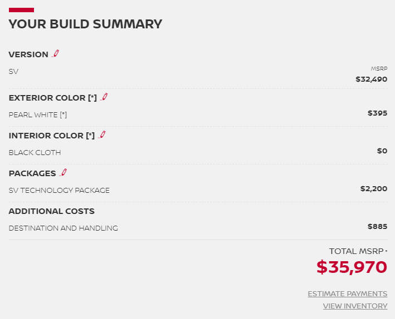Click the $885 destination fee amount
This screenshot has height=319, width=395.
377,226
